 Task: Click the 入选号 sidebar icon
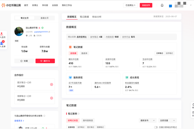click(2, 34)
